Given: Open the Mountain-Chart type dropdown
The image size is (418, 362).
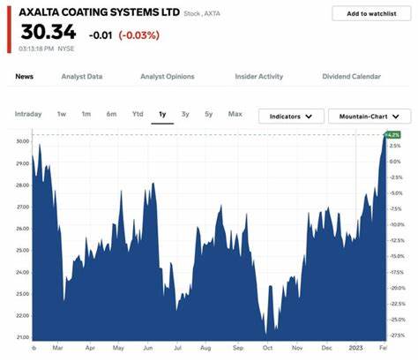Looking at the screenshot, I should [x=369, y=117].
